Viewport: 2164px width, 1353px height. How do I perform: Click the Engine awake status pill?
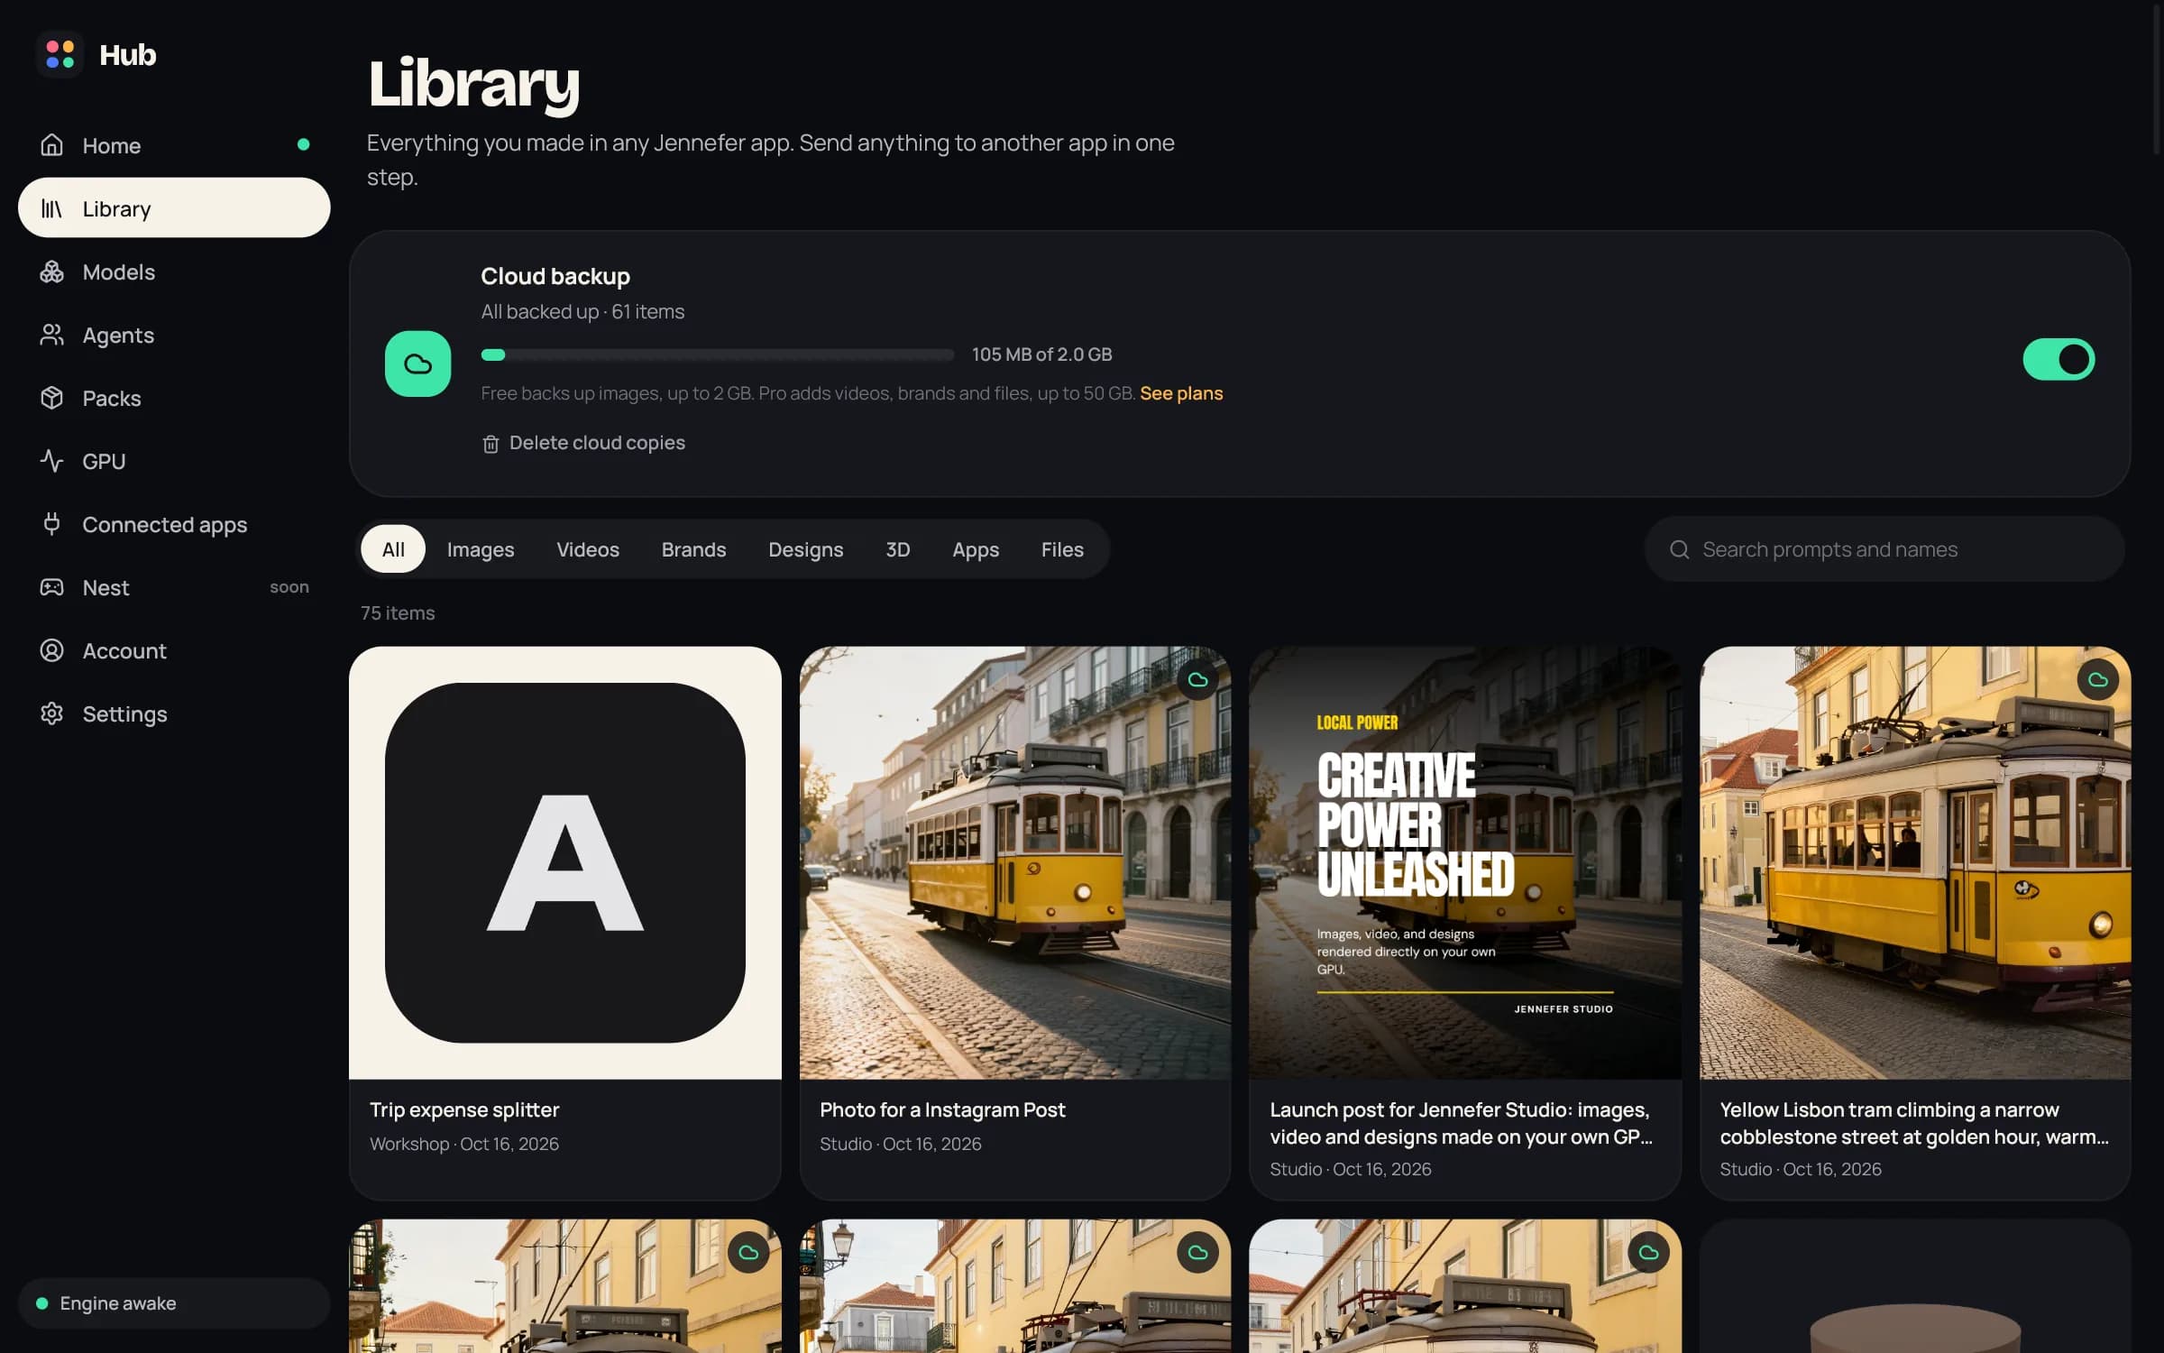click(174, 1302)
